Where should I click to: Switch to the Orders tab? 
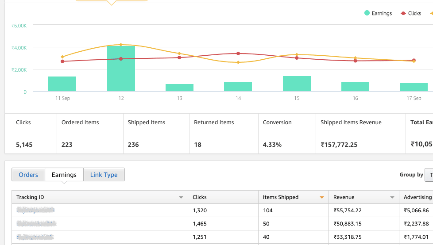click(28, 175)
